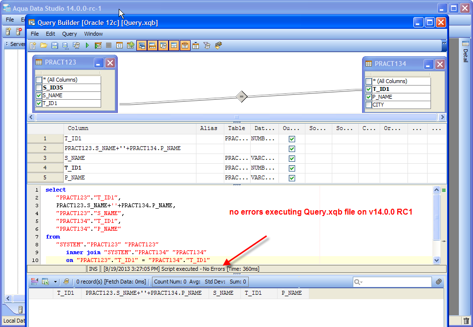Toggle the SQL pane toolbar button
This screenshot has width=473, height=327.
[163, 45]
